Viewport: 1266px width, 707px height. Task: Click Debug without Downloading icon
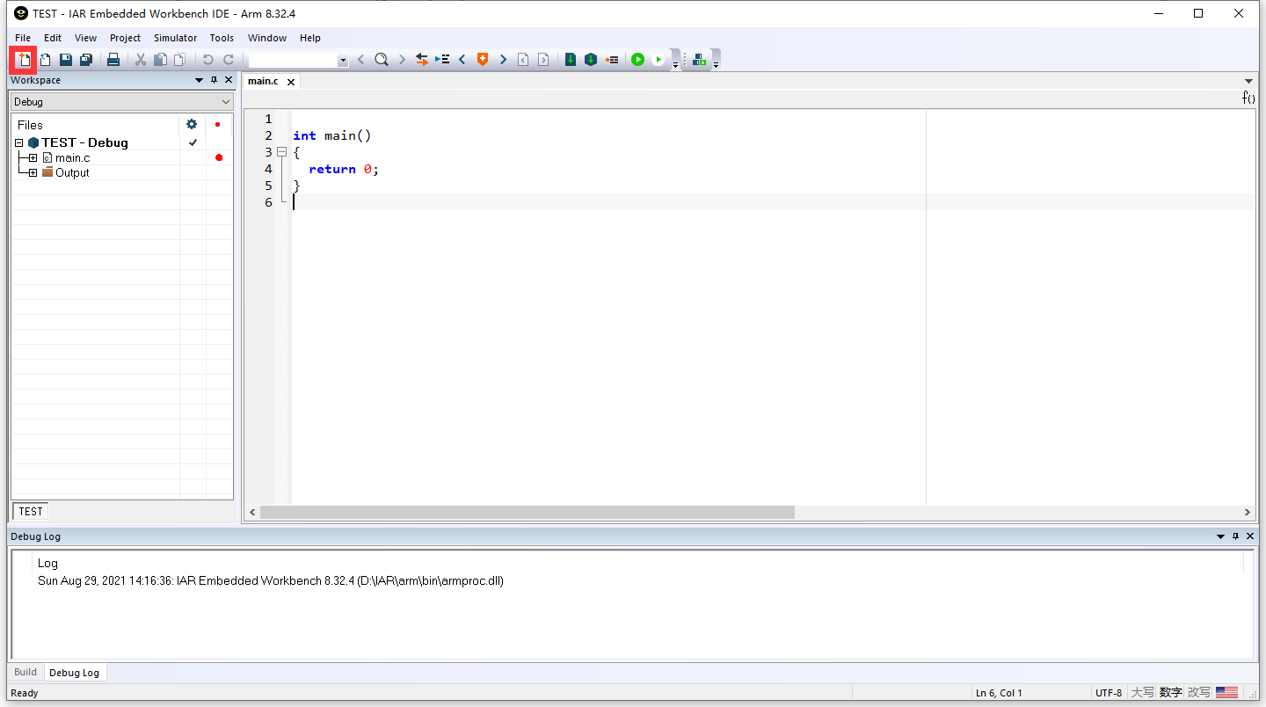pyautogui.click(x=658, y=60)
